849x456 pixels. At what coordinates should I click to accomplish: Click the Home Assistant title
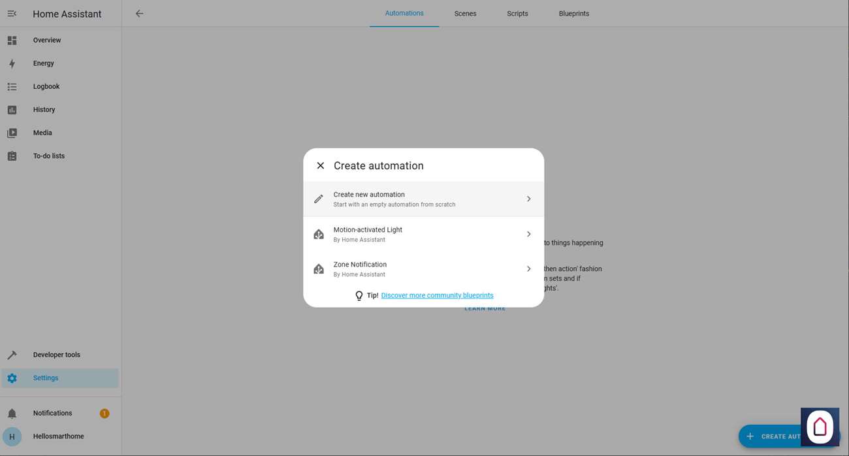[67, 14]
